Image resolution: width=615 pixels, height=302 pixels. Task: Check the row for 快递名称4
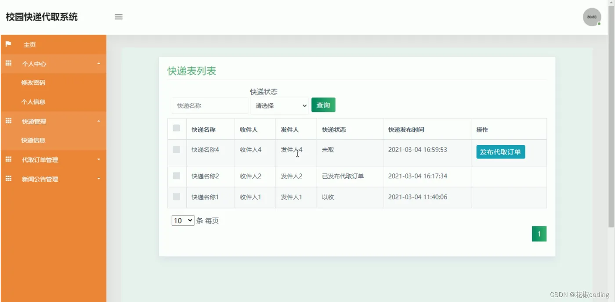pos(177,149)
